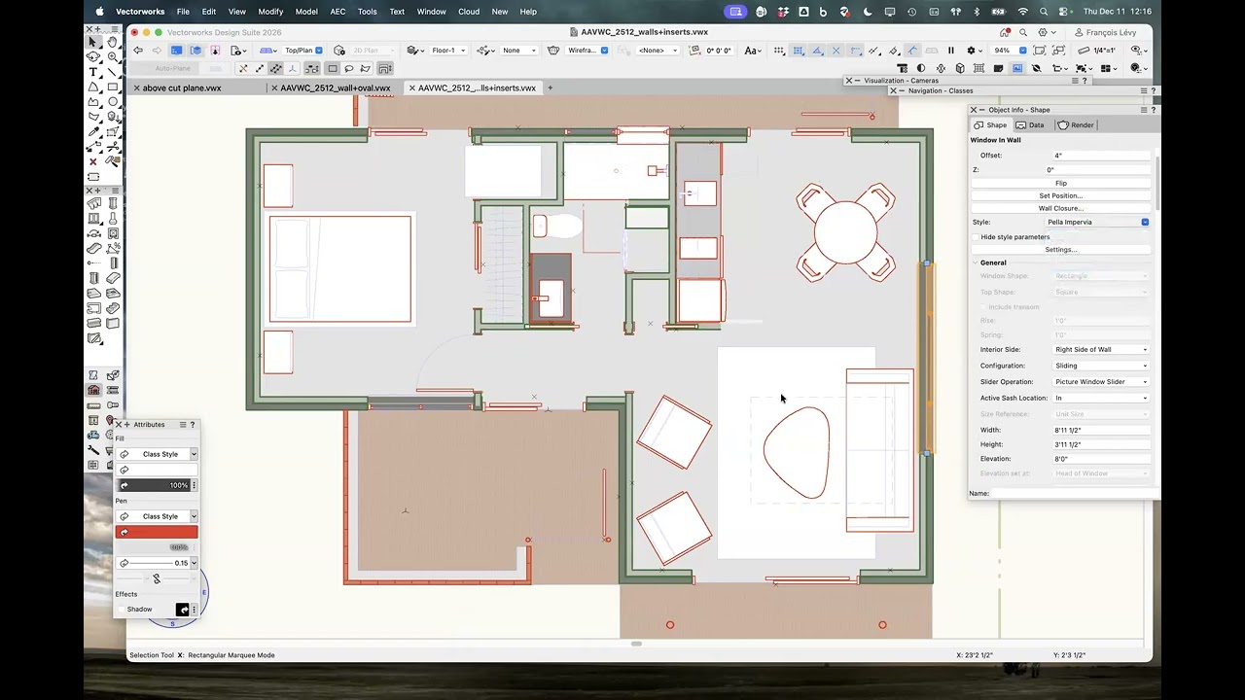Viewport: 1245px width, 700px height.
Task: Open the AEC menu
Action: [x=338, y=12]
